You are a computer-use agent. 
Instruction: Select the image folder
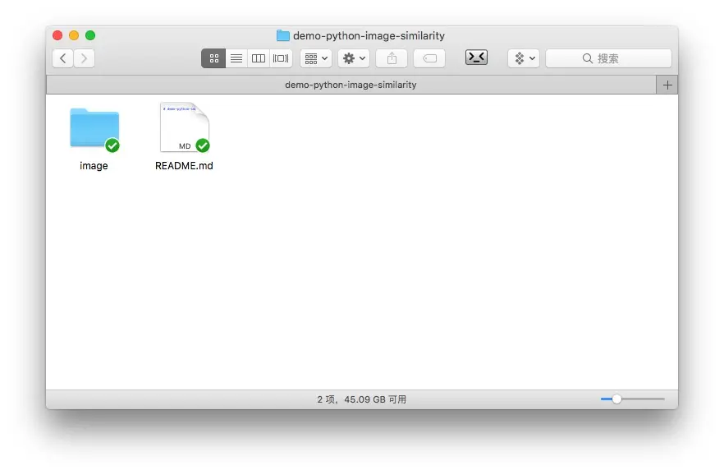pos(94,128)
